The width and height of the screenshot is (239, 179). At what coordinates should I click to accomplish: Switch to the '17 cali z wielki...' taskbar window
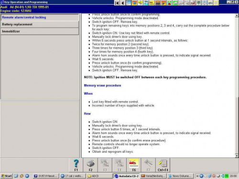point(73,176)
